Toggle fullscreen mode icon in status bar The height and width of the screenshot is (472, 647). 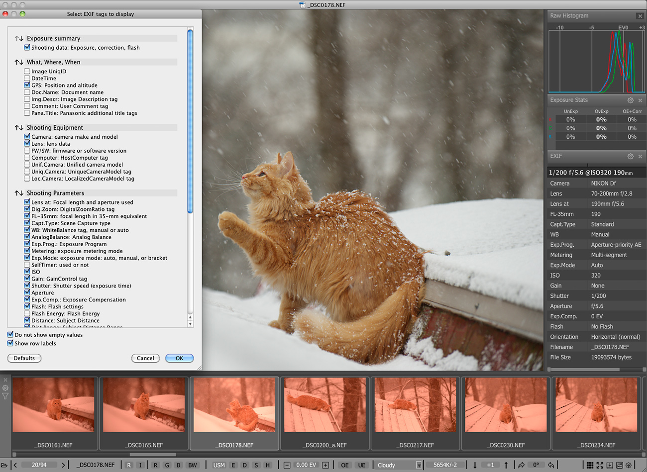[600, 465]
